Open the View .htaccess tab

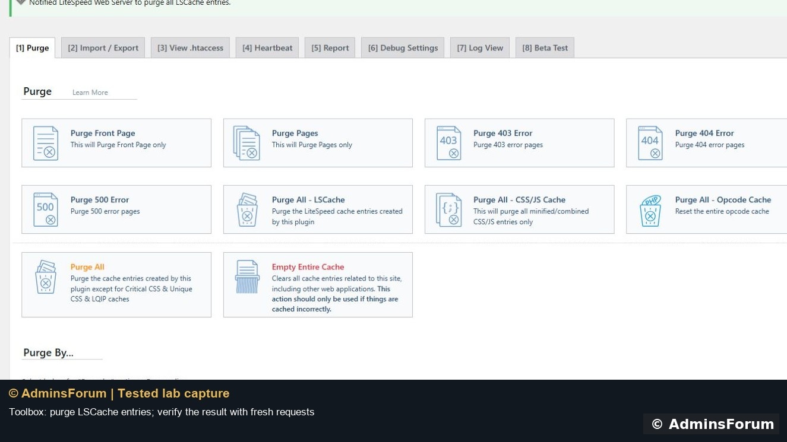[x=191, y=48]
